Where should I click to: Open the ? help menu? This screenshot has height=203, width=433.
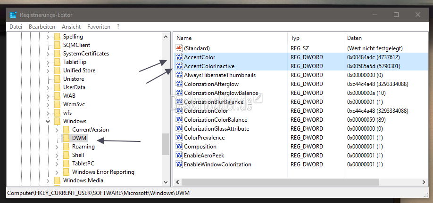[118, 27]
